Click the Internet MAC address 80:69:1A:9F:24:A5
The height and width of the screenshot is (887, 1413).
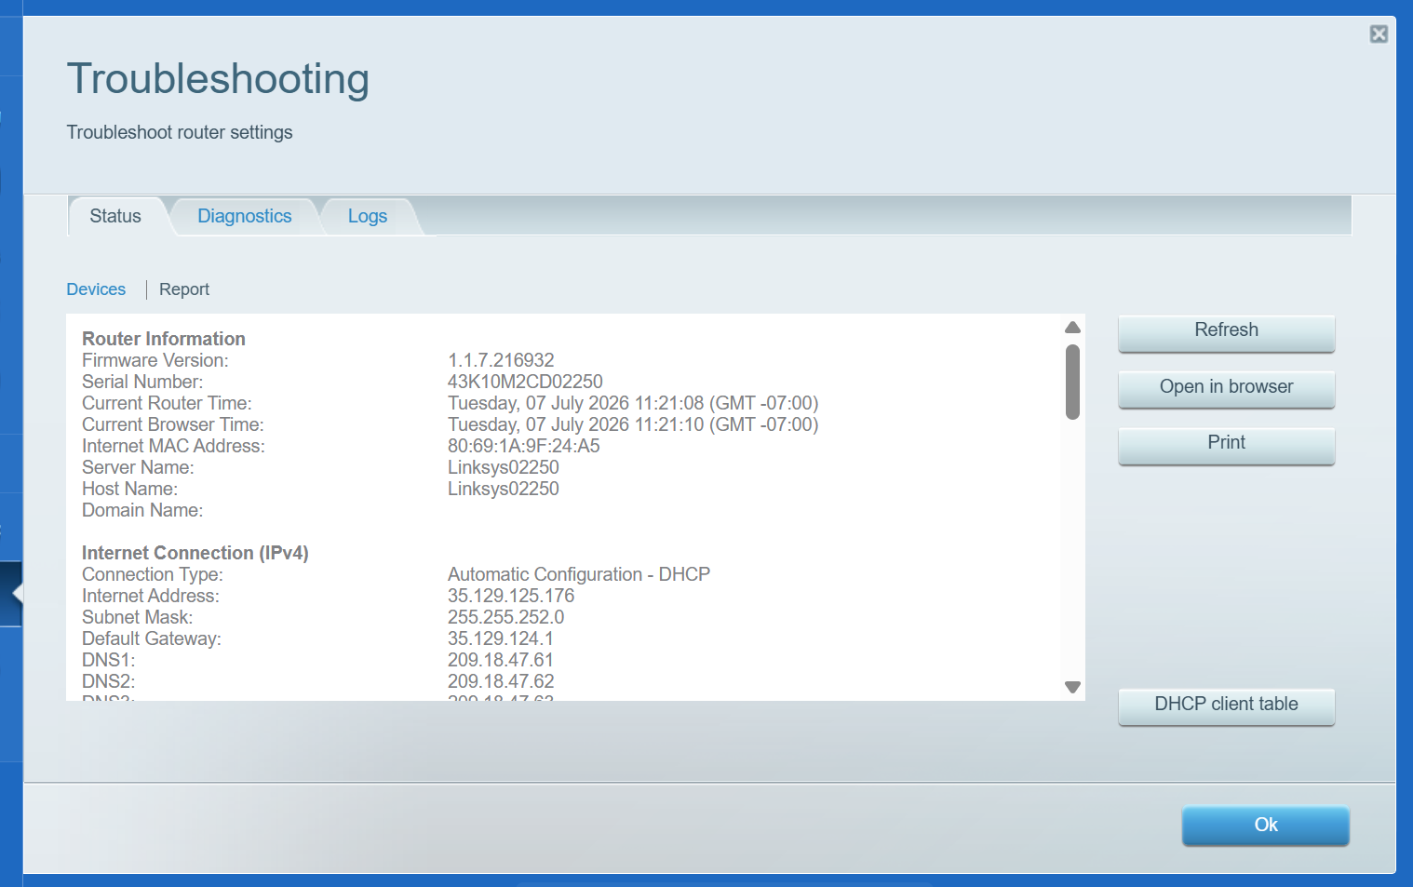pos(524,446)
